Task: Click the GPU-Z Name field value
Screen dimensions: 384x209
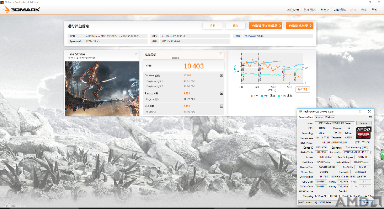Action: pos(335,123)
